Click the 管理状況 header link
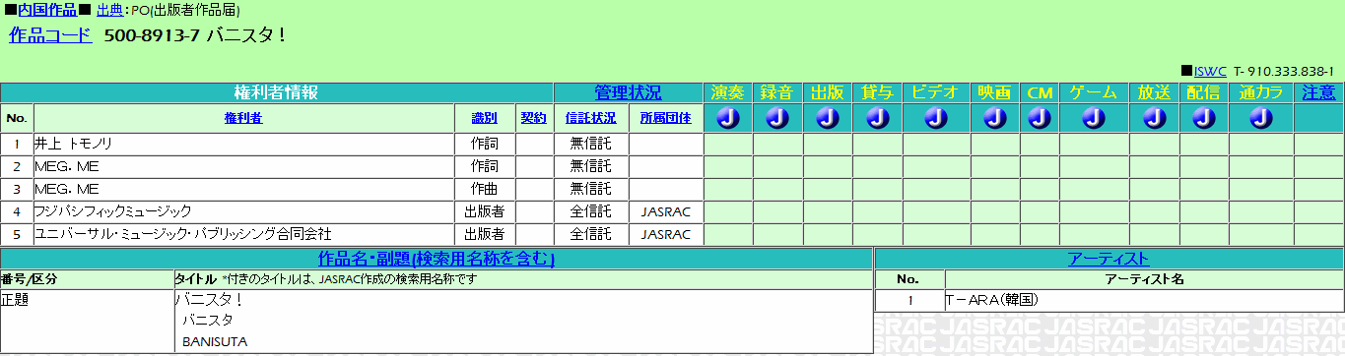The width and height of the screenshot is (1345, 356). click(628, 92)
